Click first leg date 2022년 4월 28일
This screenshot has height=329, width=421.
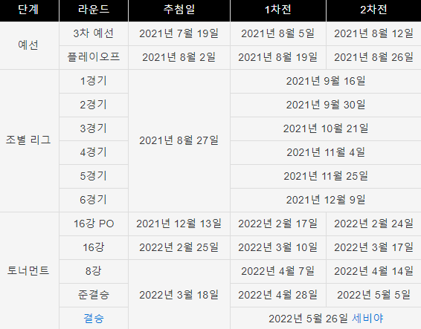[x=278, y=295]
